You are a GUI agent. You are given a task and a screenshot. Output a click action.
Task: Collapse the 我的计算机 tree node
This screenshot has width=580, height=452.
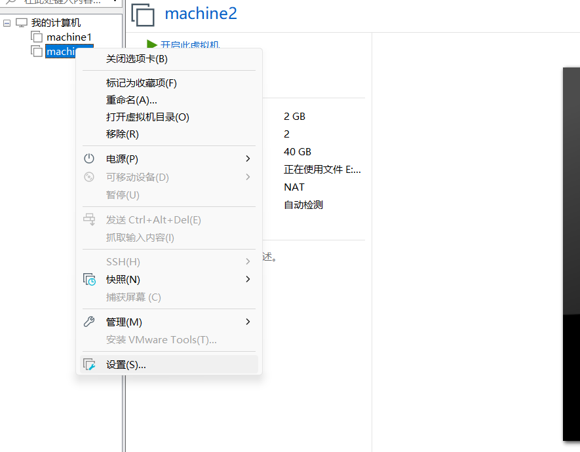pyautogui.click(x=7, y=24)
